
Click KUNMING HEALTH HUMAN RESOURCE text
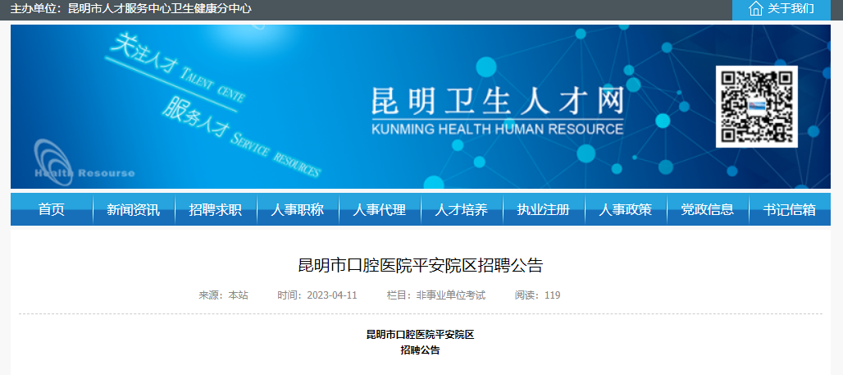pos(497,129)
